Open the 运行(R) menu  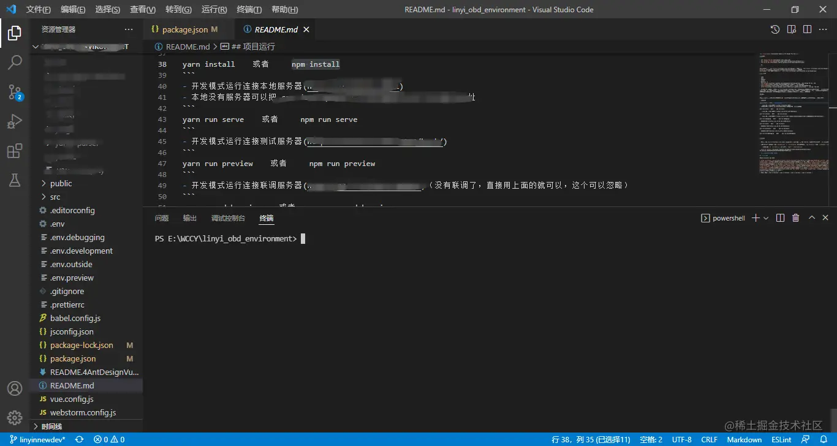click(x=214, y=9)
